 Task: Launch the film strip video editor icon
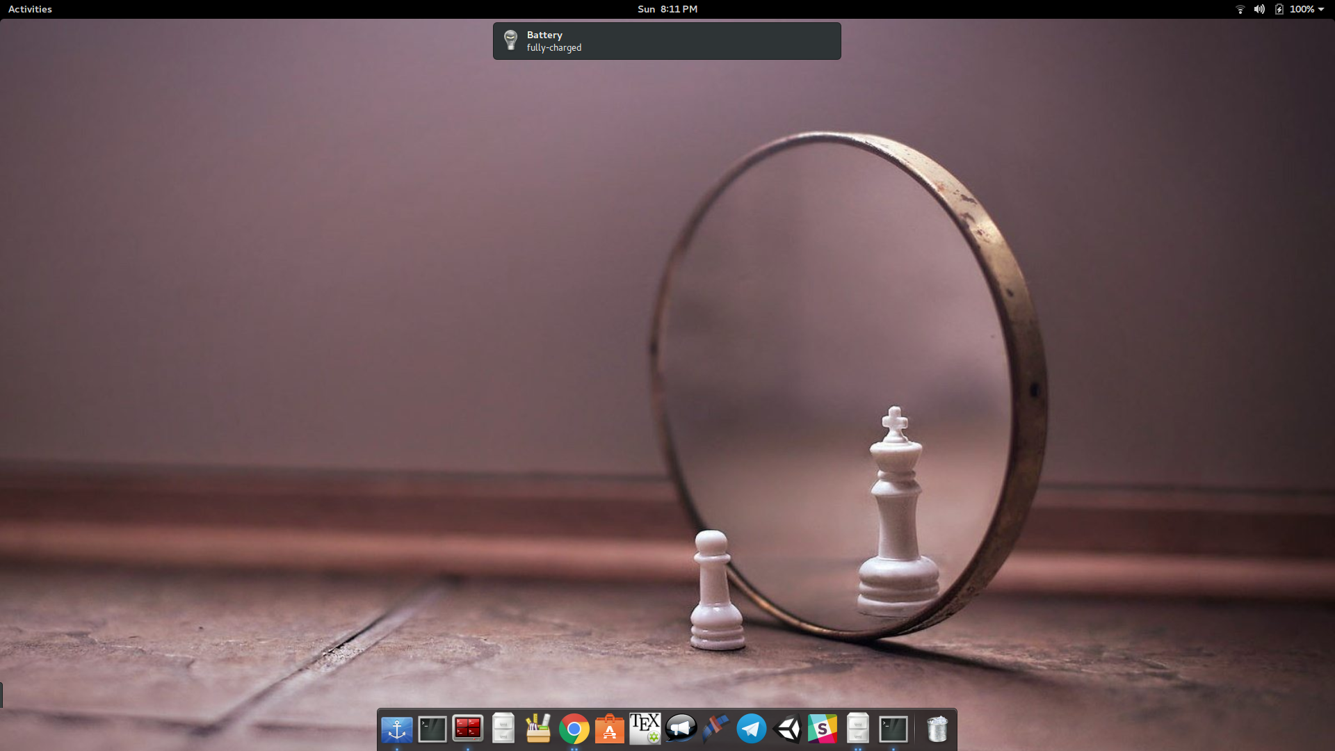click(x=715, y=729)
